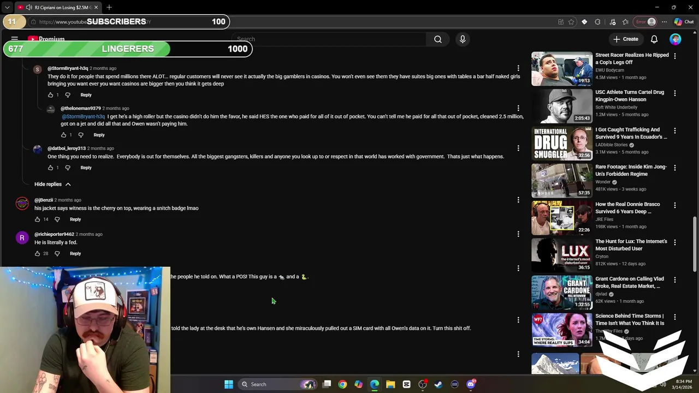
Task: Open options for Grant Cardone video
Action: [x=675, y=279]
